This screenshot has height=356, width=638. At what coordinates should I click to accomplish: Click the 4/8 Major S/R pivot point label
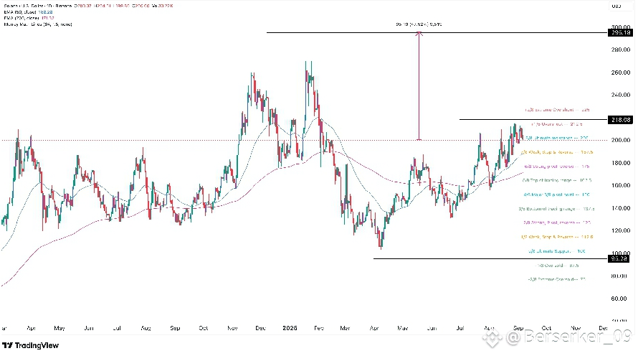(x=557, y=195)
